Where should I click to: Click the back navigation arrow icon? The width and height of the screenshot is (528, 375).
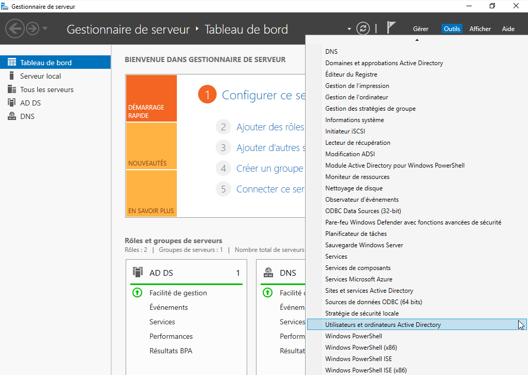15,28
